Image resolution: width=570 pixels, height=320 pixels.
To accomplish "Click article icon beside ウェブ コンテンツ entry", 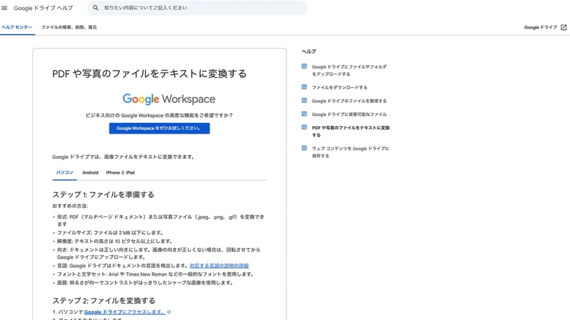I will point(304,148).
